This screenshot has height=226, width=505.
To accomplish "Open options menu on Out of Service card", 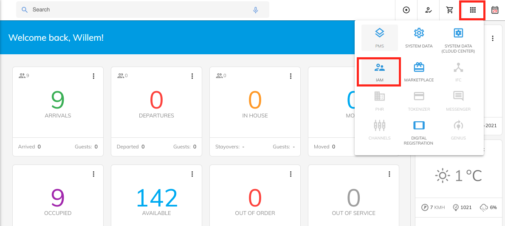I will click(389, 174).
